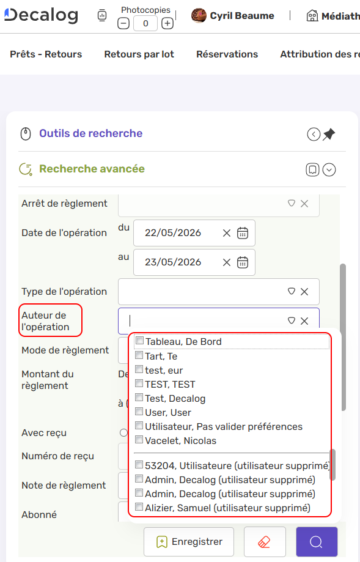
Task: Launch search with the magnifier button
Action: (317, 542)
